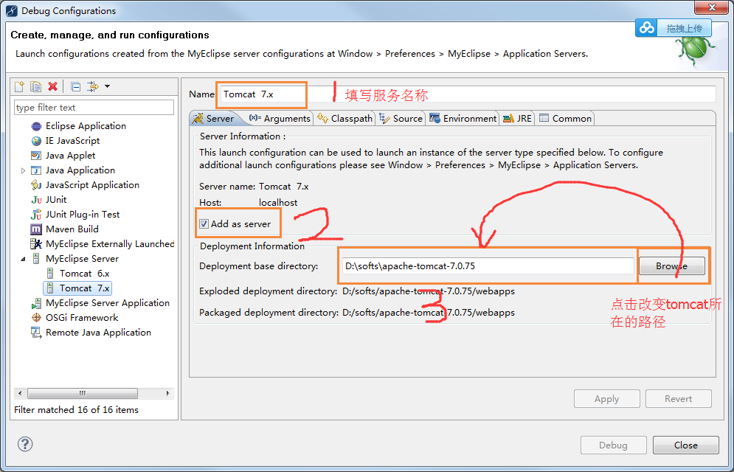
Task: Open the Environment tab
Action: tap(463, 117)
